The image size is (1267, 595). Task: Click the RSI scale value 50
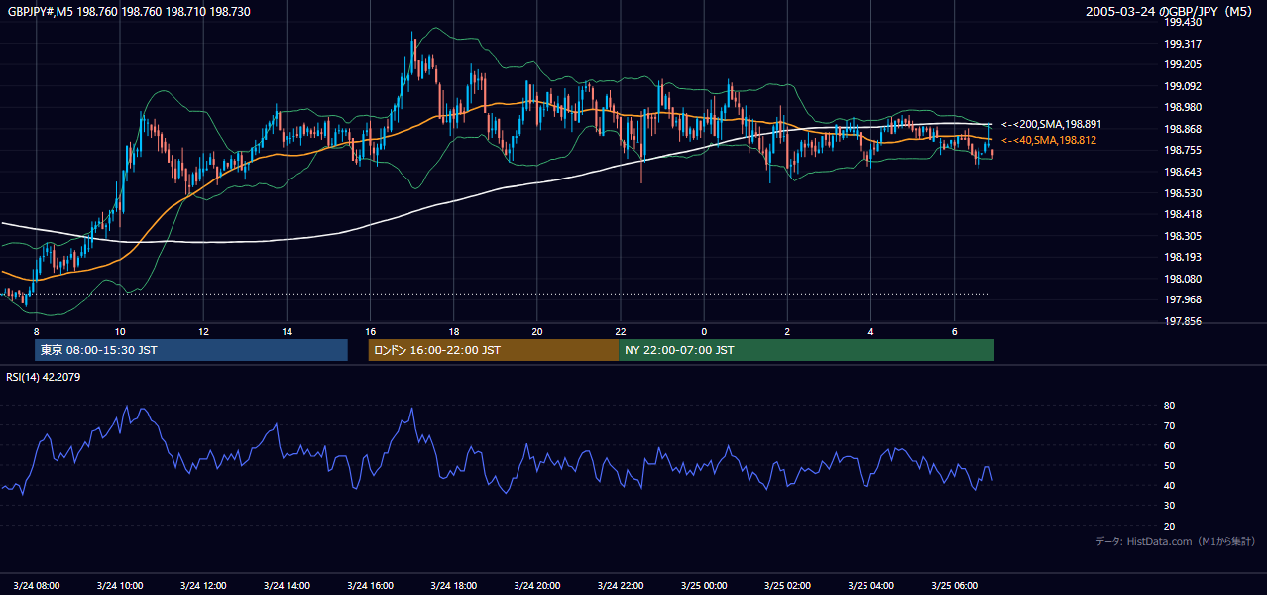1169,465
